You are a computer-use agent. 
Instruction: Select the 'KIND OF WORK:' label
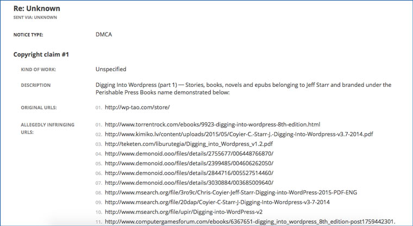coord(39,70)
